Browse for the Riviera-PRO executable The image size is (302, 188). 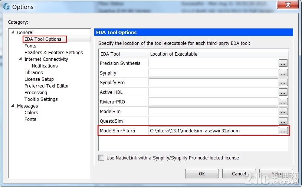283,102
